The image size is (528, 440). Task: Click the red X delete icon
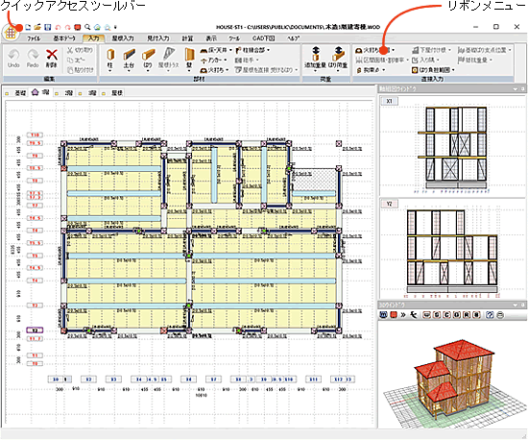52,58
